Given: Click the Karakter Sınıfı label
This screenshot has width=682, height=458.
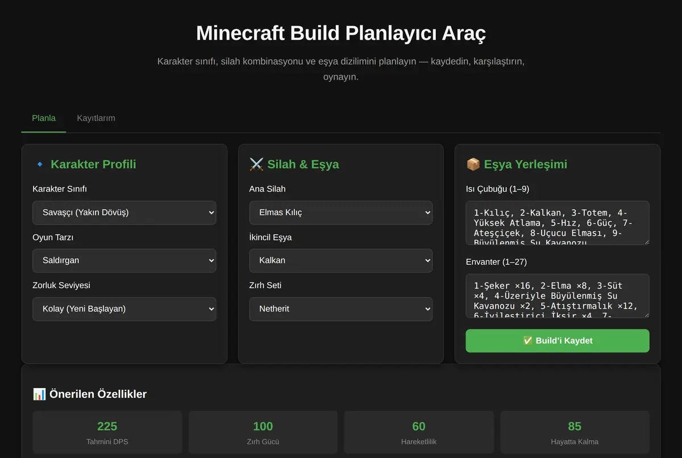Looking at the screenshot, I should point(60,189).
